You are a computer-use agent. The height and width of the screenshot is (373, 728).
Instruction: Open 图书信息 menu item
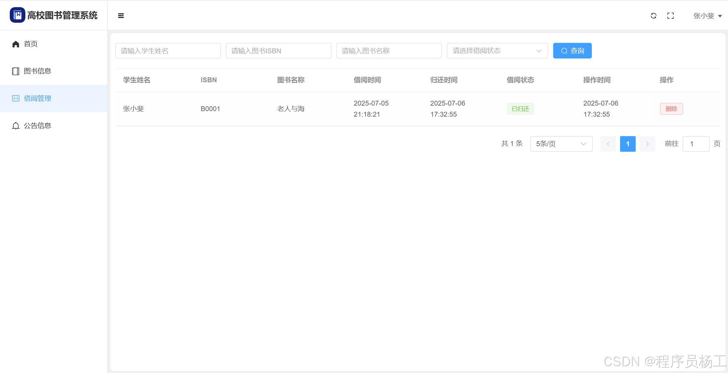pyautogui.click(x=37, y=71)
